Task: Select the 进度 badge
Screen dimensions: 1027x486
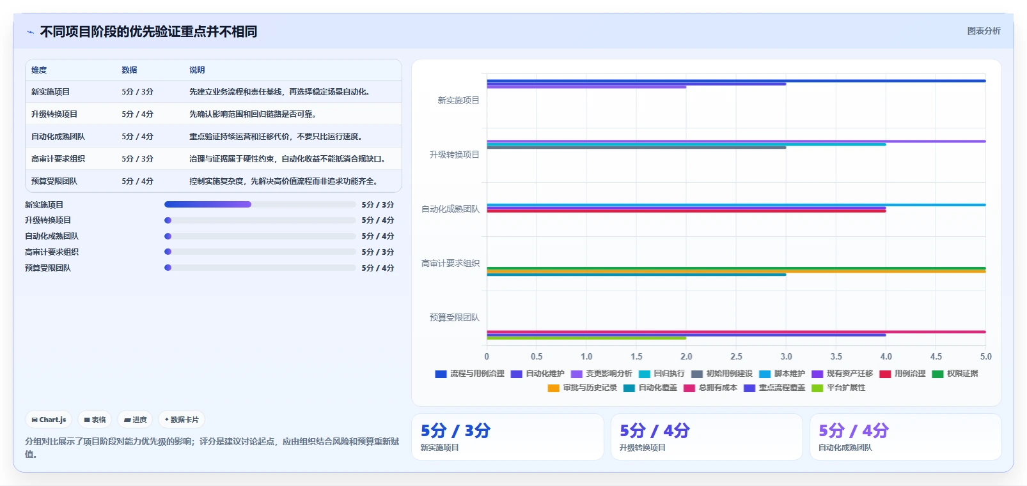Action: coord(135,420)
